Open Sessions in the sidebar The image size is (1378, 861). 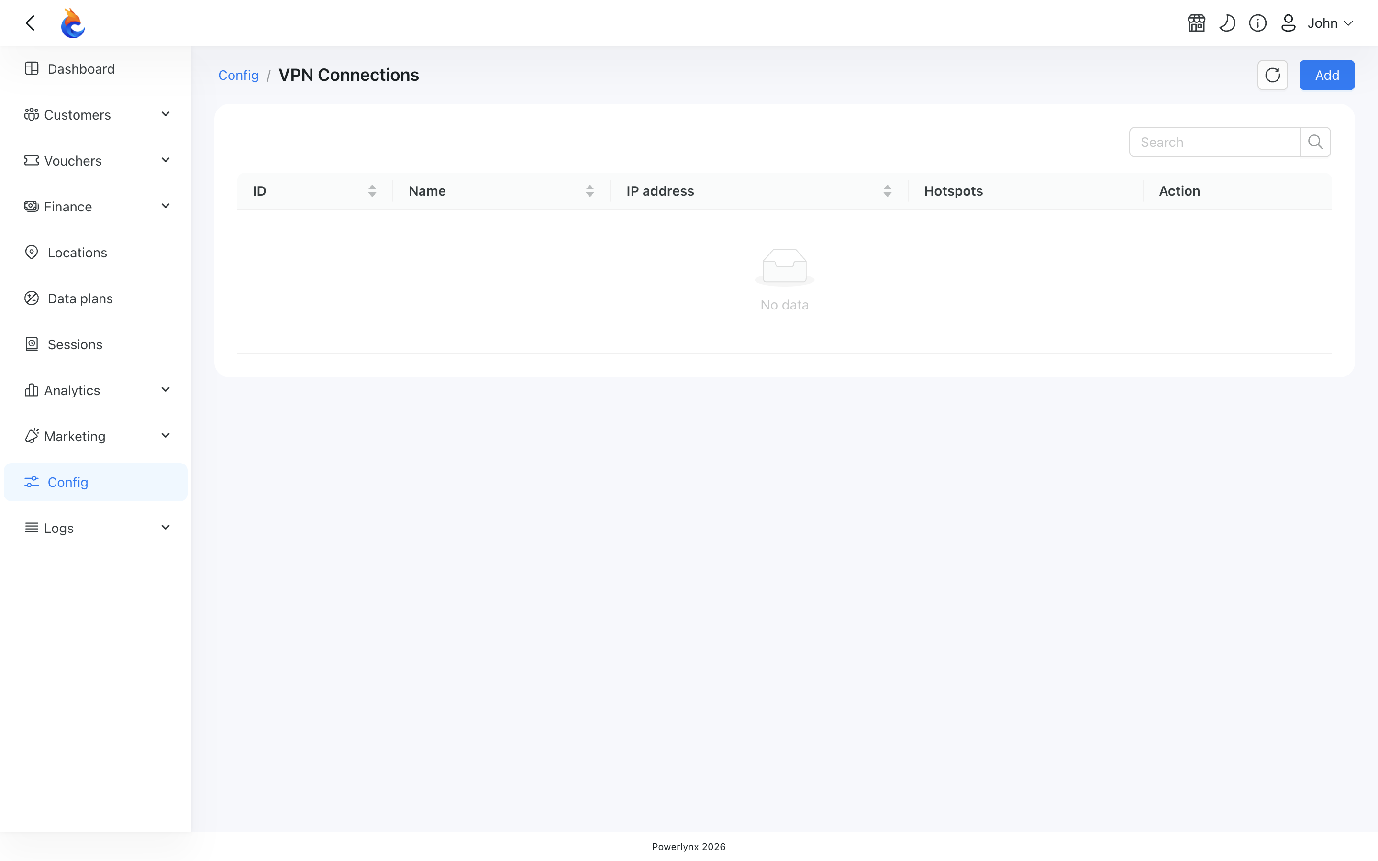point(96,344)
